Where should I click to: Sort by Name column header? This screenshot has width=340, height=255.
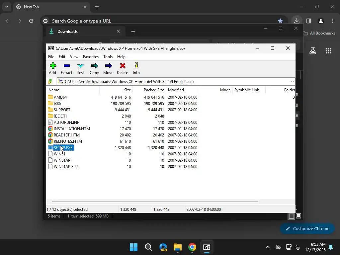point(73,90)
